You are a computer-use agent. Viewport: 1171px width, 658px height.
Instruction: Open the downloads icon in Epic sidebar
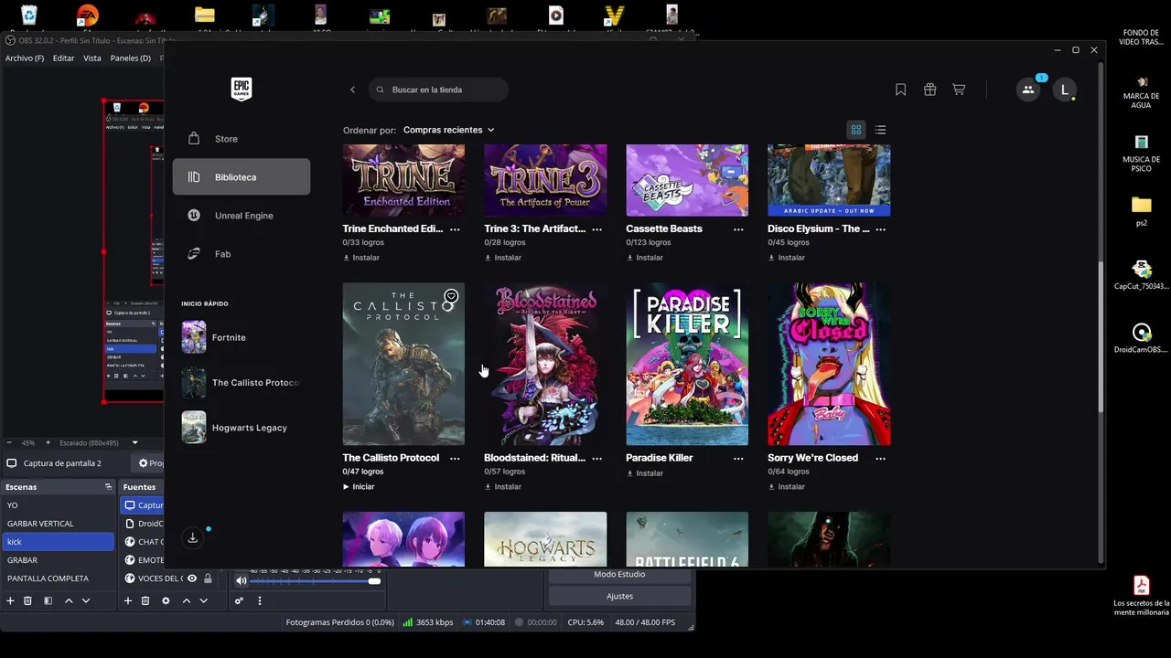(x=193, y=537)
